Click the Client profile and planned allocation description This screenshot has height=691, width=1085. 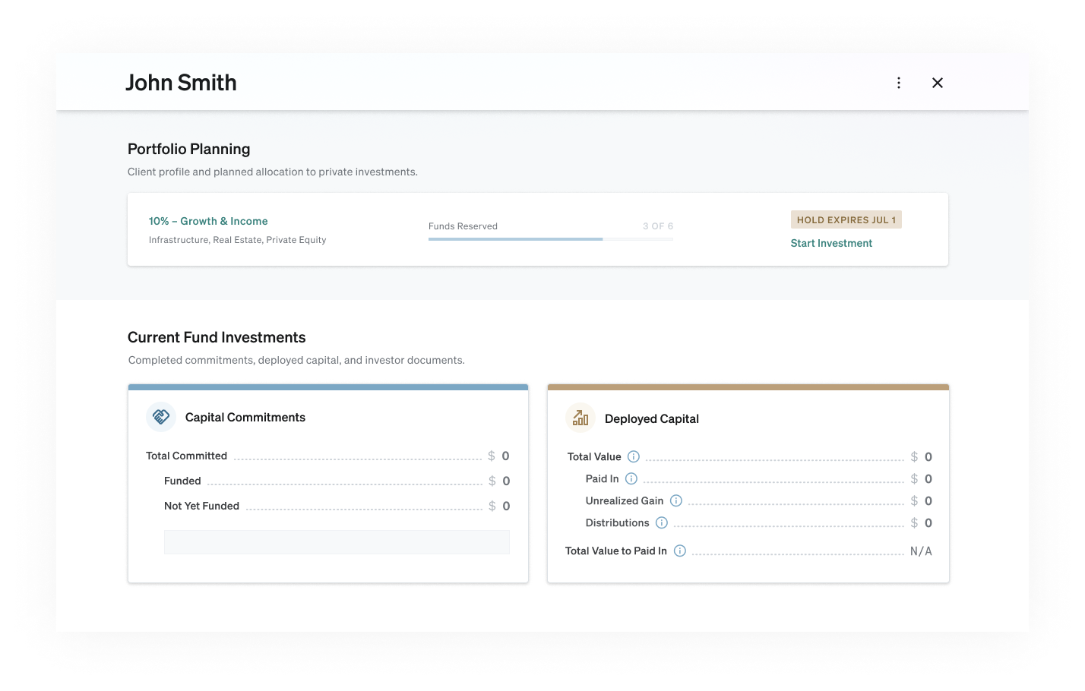pyautogui.click(x=273, y=172)
